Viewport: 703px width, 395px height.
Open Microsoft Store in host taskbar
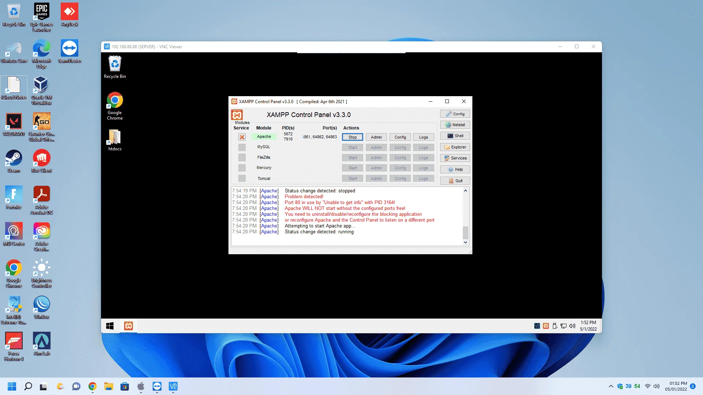[124, 386]
